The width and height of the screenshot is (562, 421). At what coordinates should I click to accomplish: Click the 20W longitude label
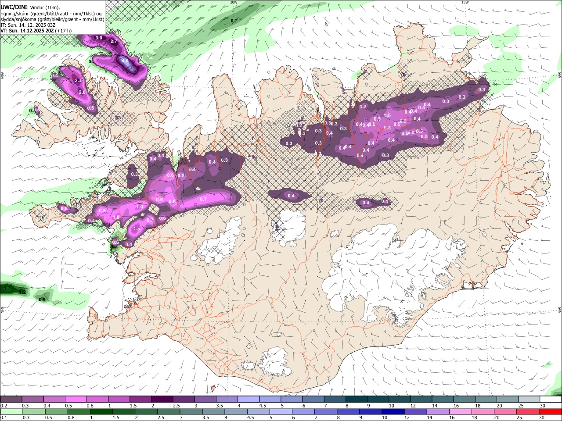point(234,2)
